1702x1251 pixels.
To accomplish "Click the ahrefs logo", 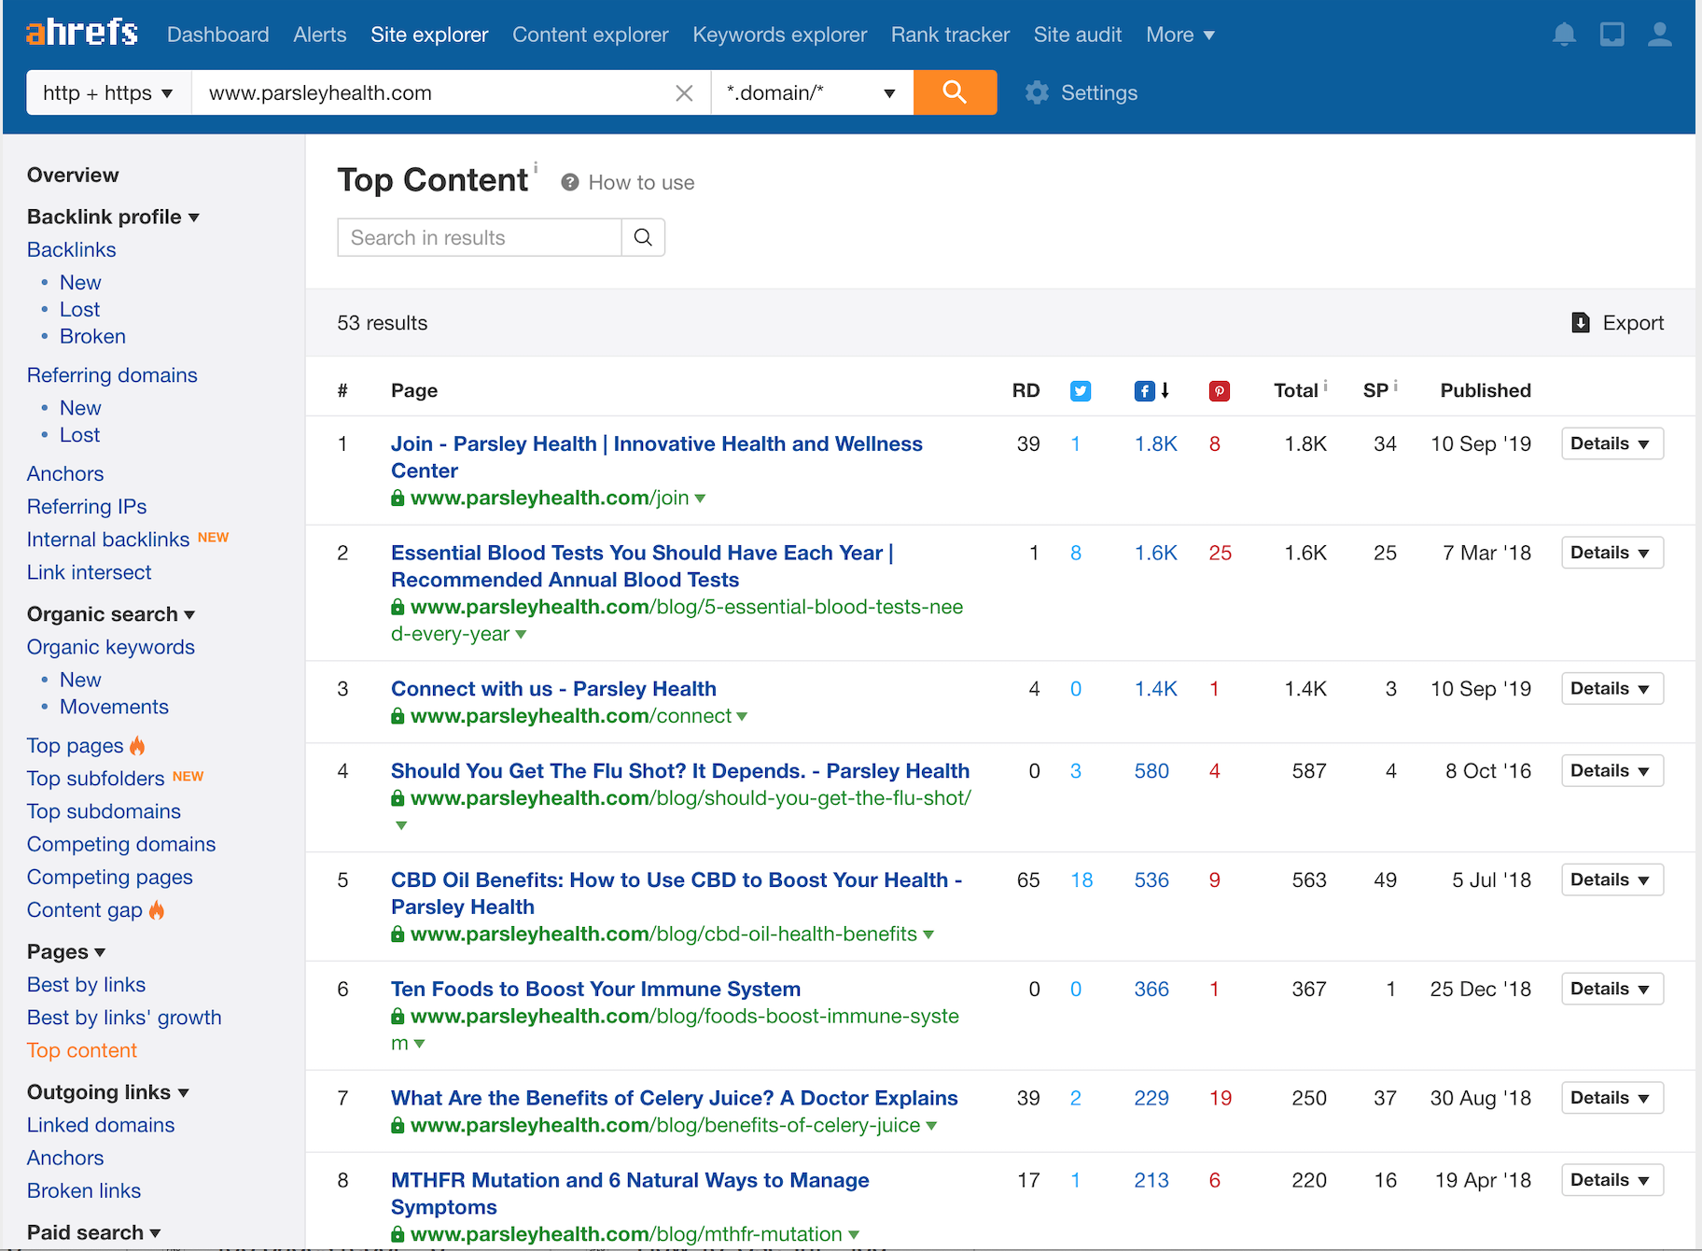I will tap(82, 34).
